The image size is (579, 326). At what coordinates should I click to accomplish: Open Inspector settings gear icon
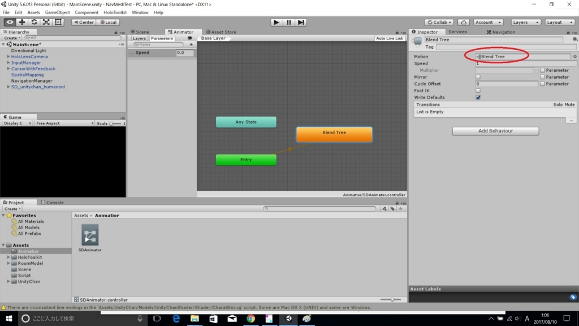(574, 39)
